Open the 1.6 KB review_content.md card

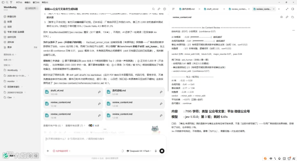(73, 115)
